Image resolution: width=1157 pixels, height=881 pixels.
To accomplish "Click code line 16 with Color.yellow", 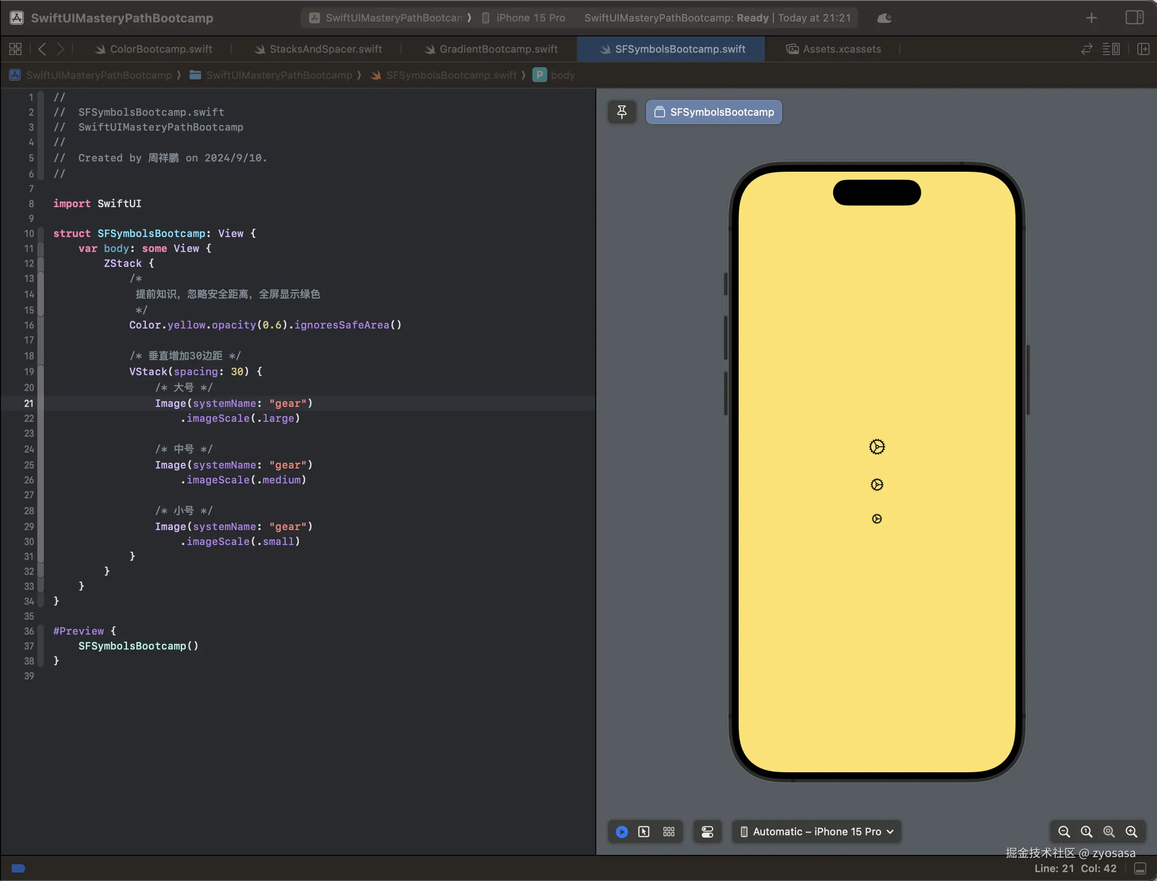I will click(265, 325).
